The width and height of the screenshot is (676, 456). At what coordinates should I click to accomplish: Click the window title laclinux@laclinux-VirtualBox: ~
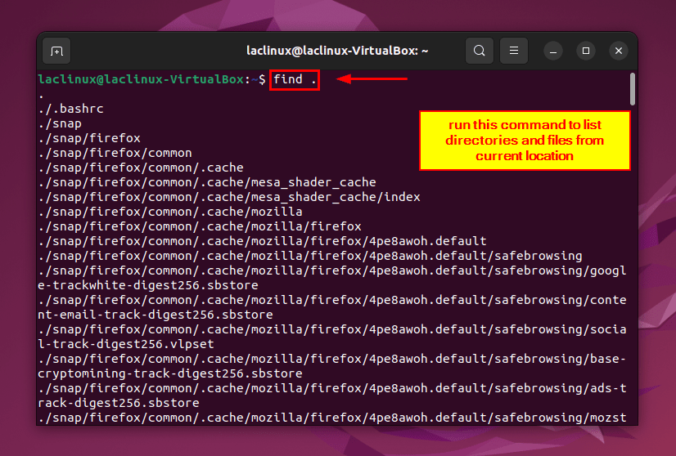[337, 51]
